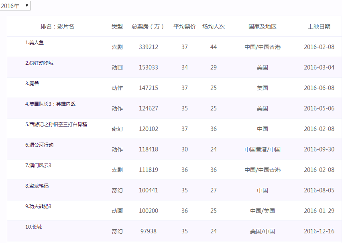Open the film 8.盗墓笔记
Image resolution: width=342 pixels, height=243 pixels.
pos(37,186)
